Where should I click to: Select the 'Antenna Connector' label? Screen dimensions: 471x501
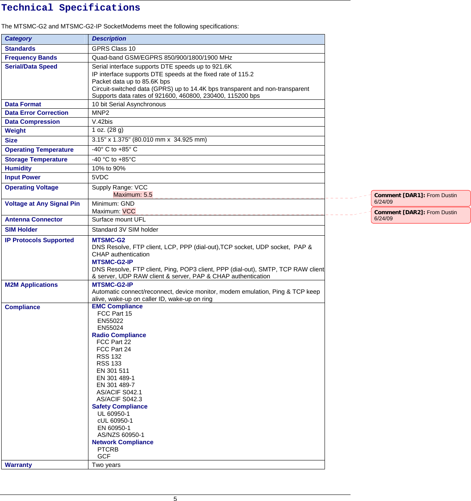pyautogui.click(x=34, y=219)
